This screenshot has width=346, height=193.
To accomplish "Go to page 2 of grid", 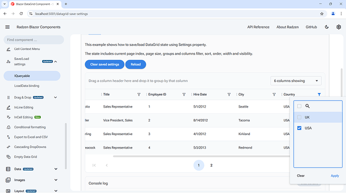I will pos(211,165).
